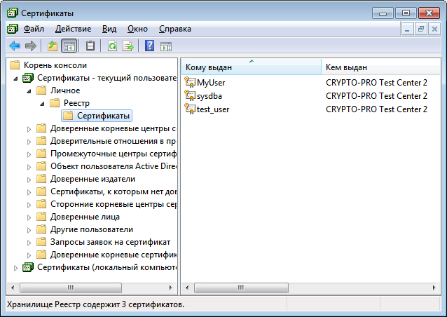Click the list pane horizontal scrollbar thumb
Image resolution: width=447 pixels, height=317 pixels.
[241, 288]
